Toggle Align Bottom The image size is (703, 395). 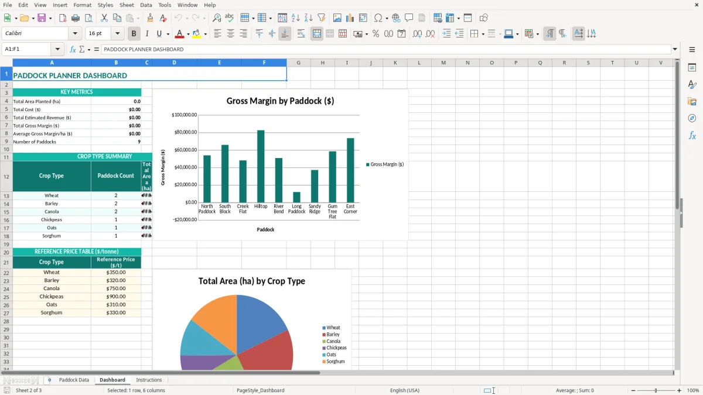click(285, 34)
